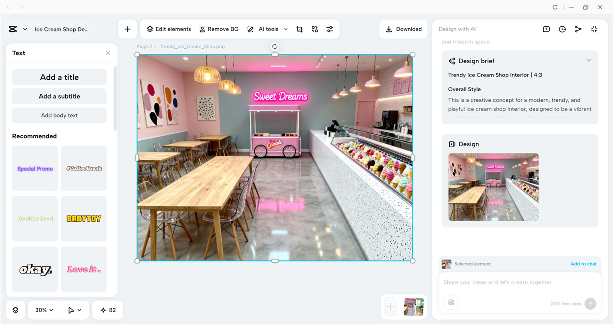
Task: Check credits via the sparkle 82 icon
Action: tap(107, 310)
